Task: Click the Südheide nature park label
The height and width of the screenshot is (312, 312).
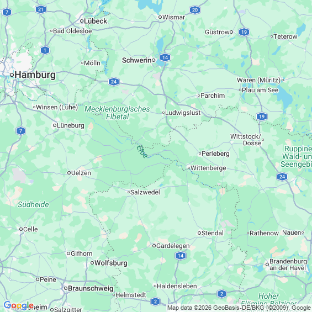Action: pos(33,204)
